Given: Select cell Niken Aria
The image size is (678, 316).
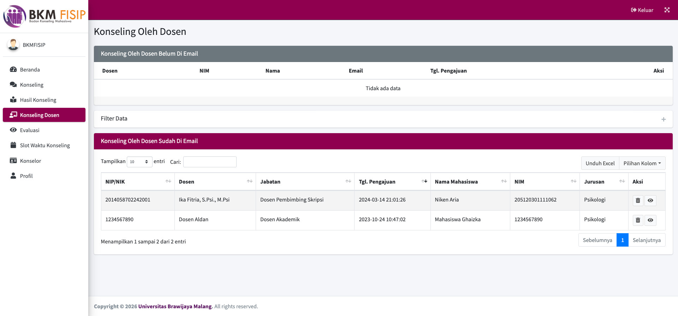Looking at the screenshot, I should tap(470, 200).
